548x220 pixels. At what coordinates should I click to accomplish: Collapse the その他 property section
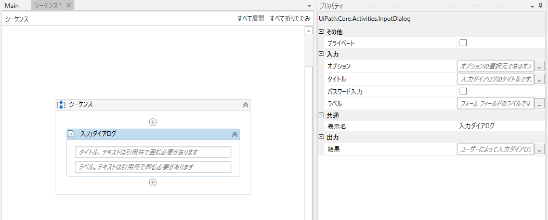[321, 32]
